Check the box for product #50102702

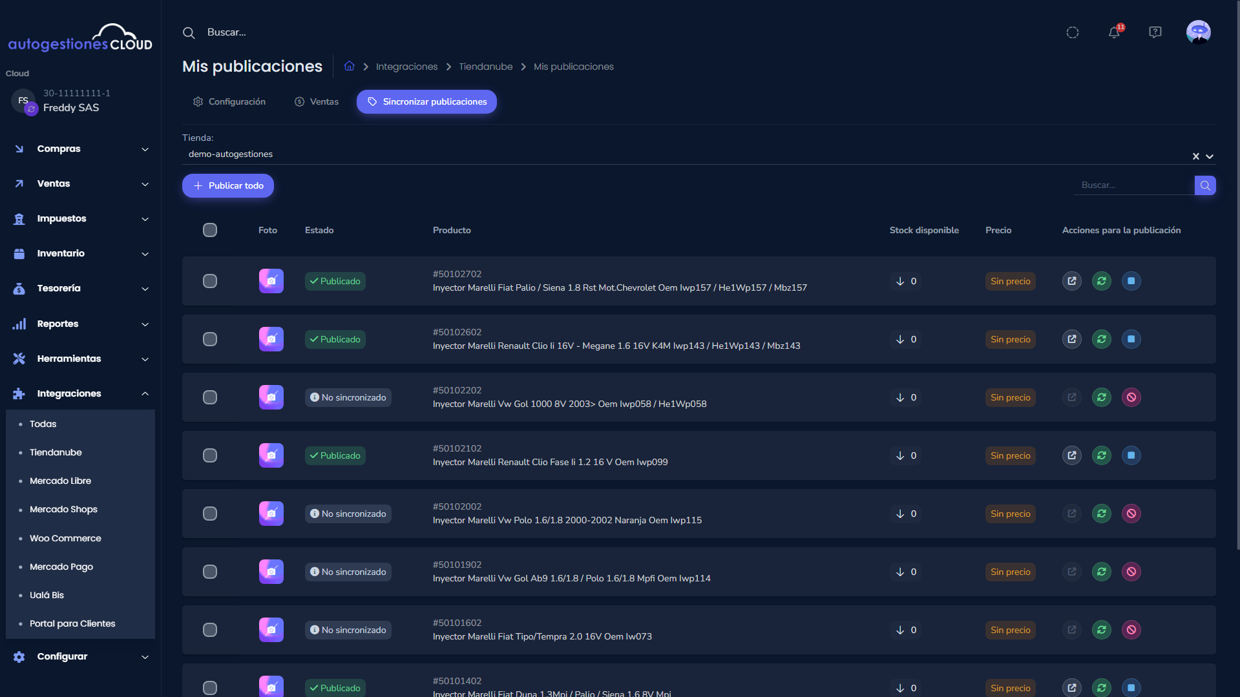pos(210,281)
